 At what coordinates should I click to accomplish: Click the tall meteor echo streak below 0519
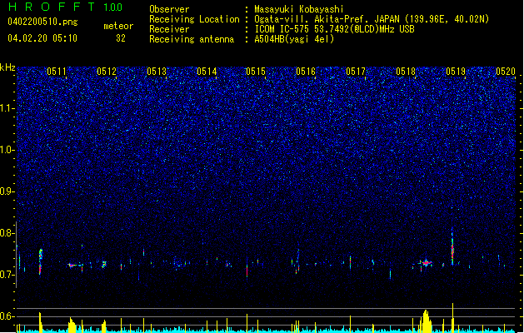coord(452,247)
